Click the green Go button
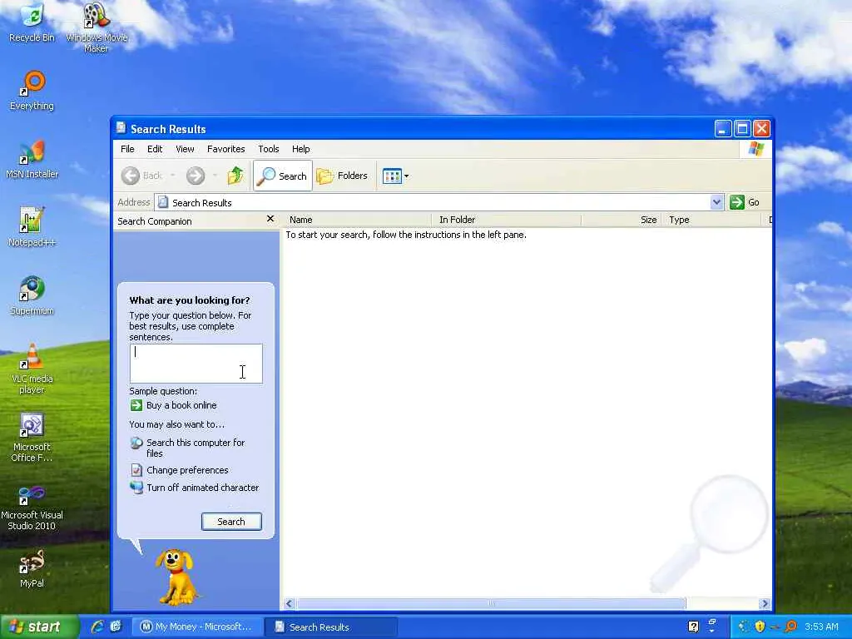Screen dimensions: 852x639 pos(745,202)
